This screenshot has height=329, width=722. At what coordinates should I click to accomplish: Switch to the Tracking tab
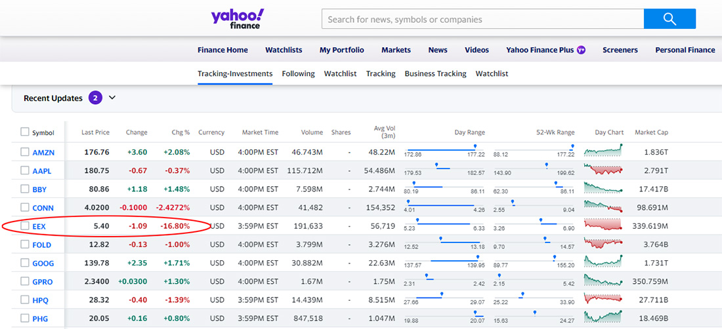(x=381, y=73)
